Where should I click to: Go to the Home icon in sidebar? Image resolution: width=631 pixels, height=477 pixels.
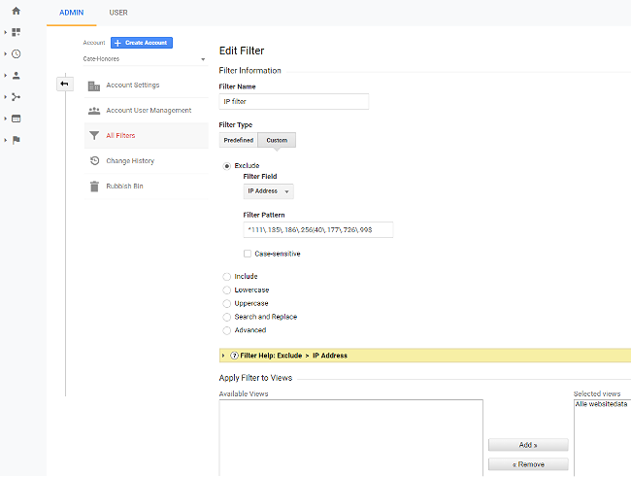coord(17,11)
